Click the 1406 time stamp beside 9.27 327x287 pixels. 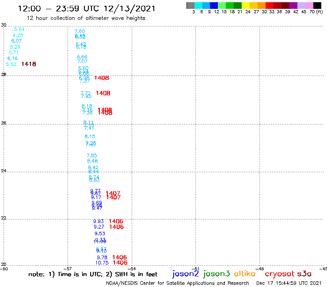coord(117,227)
